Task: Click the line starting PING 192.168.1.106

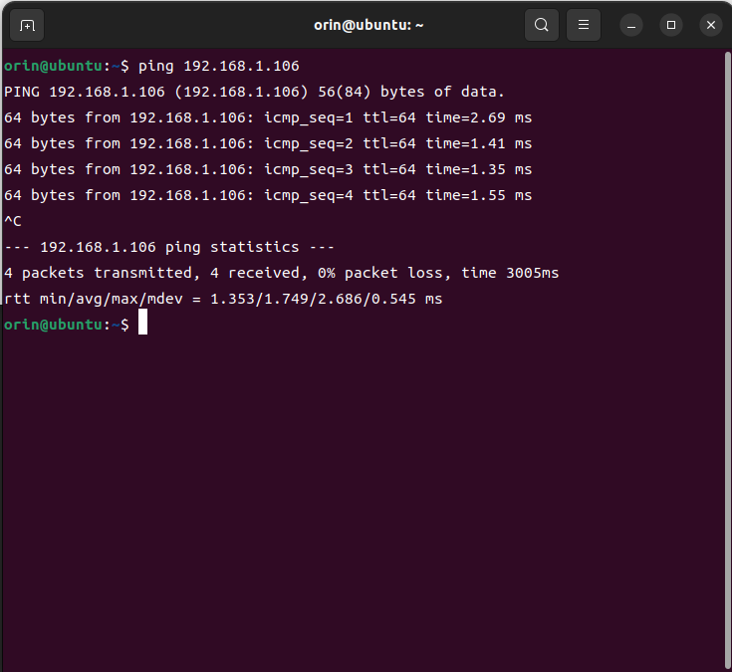Action: coord(254,92)
